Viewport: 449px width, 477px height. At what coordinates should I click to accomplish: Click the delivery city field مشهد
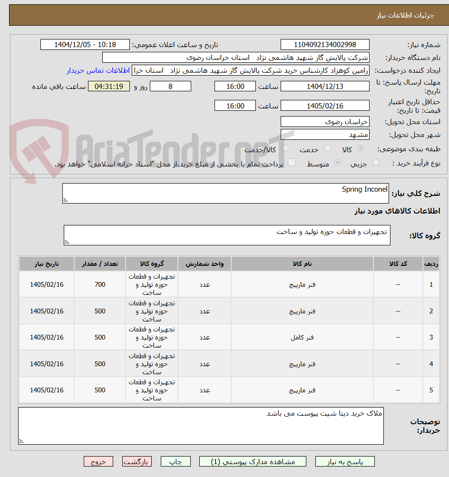tap(325, 135)
